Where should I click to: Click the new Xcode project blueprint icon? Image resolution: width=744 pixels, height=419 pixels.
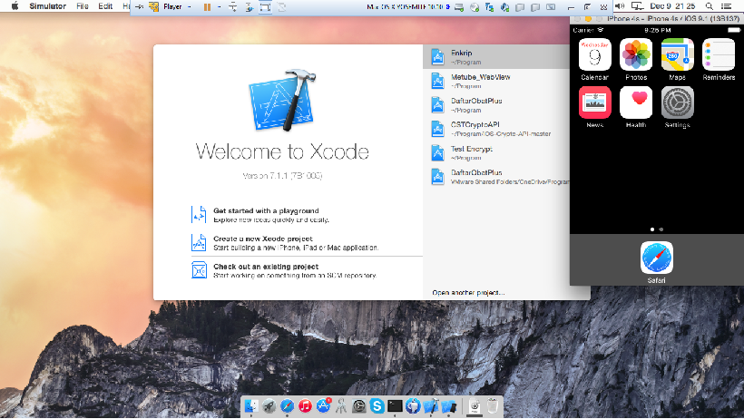point(199,242)
